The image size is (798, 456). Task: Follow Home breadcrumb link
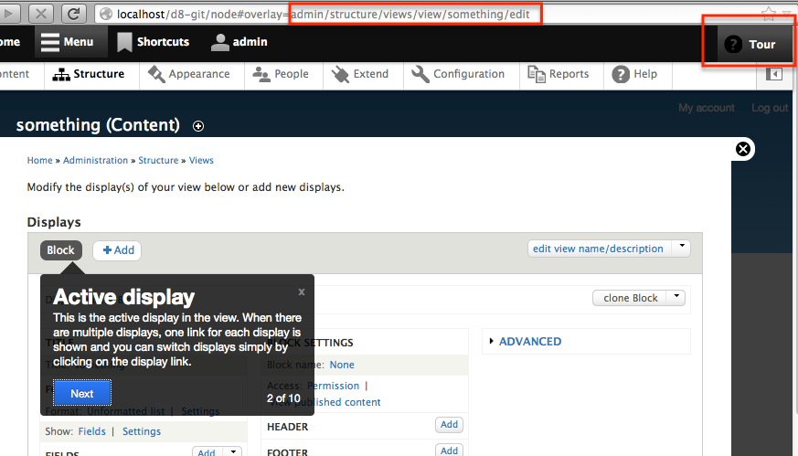point(39,160)
